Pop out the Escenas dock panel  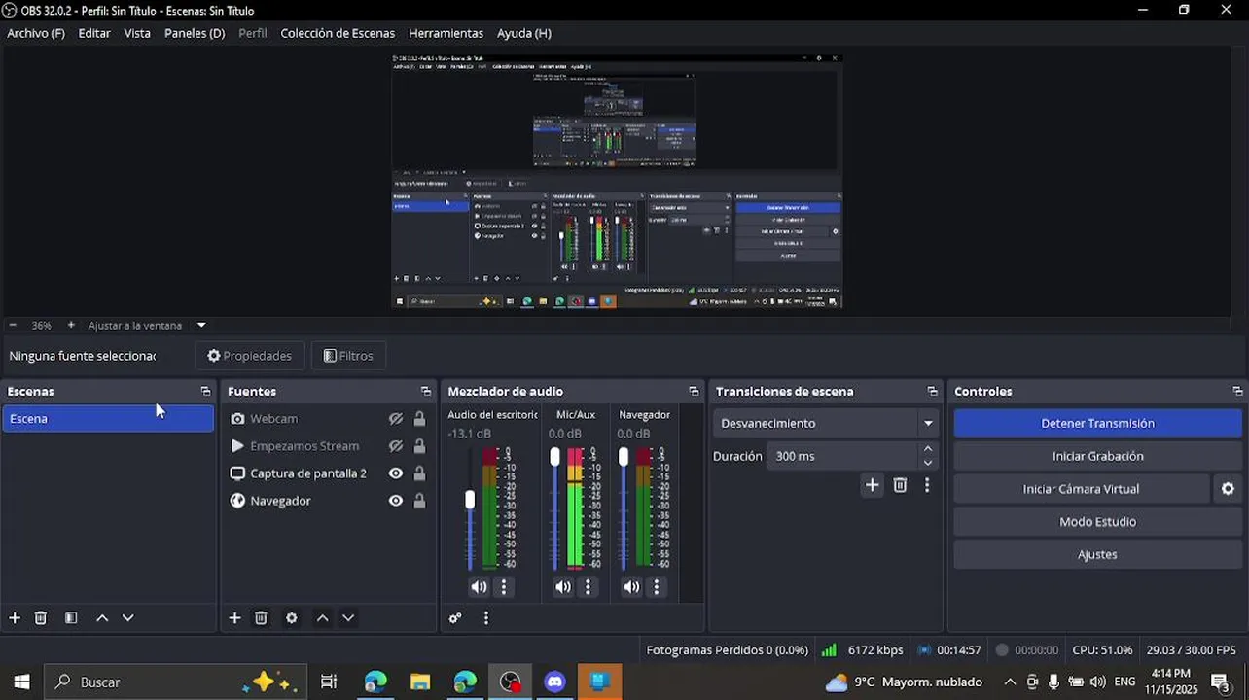[x=205, y=392]
